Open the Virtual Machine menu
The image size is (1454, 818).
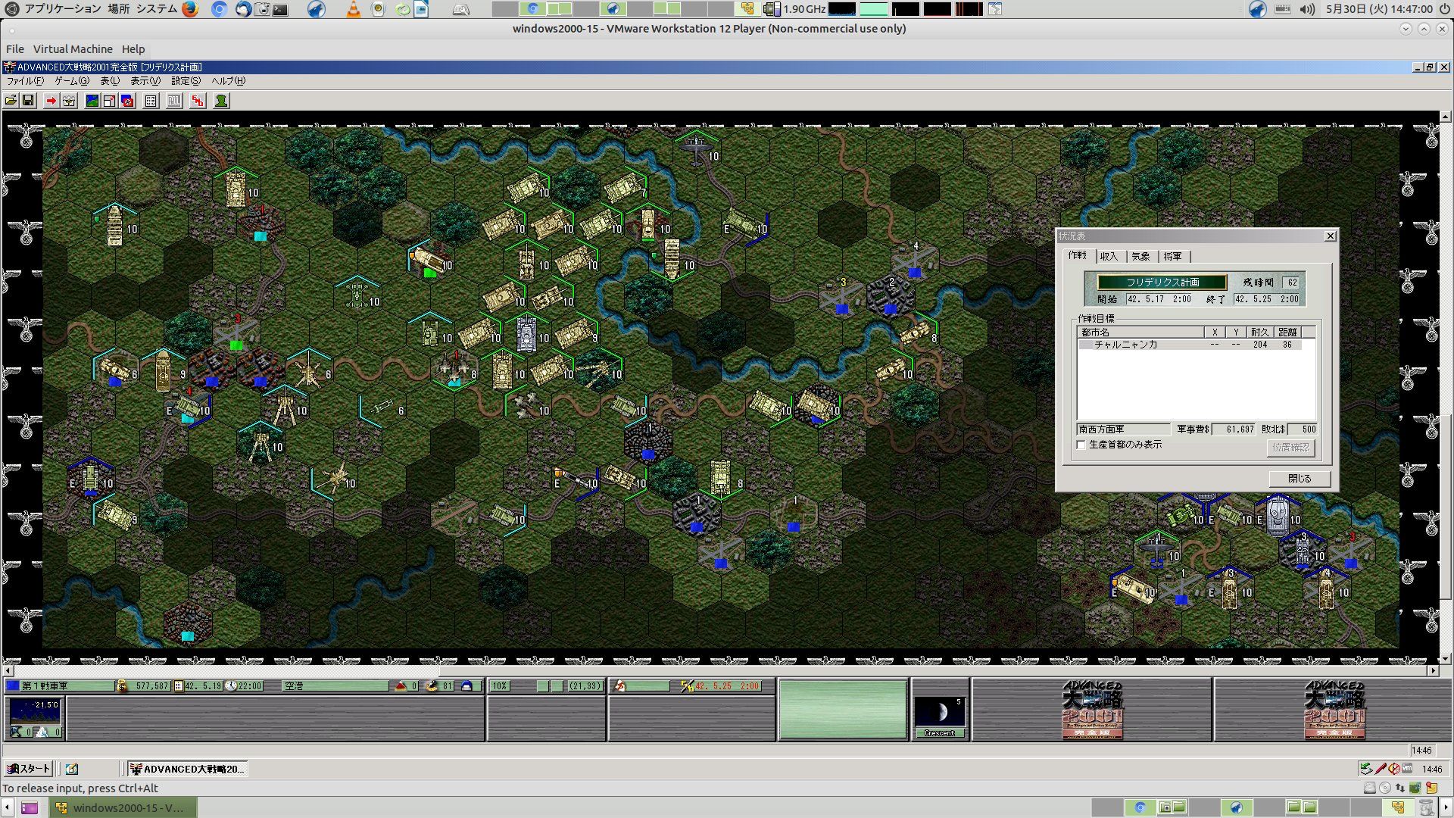point(73,49)
